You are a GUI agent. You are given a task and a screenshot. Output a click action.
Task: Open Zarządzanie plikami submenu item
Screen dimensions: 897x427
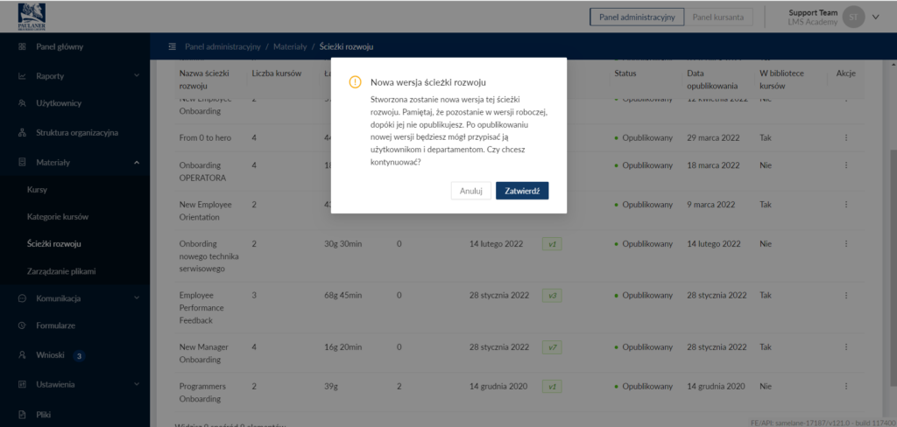(x=61, y=271)
